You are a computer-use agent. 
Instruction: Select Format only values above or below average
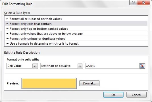coord(76,34)
